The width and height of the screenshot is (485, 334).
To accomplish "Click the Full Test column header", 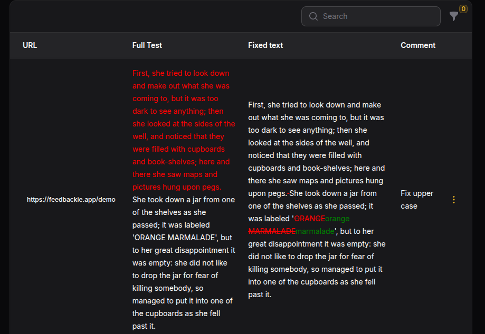I will pos(147,45).
